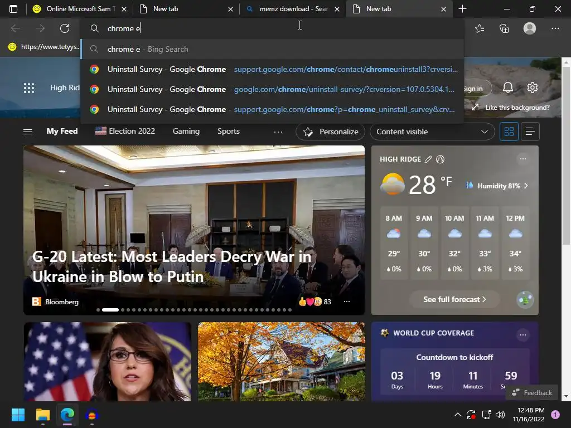Open G-20 article more options ellipsis

347,301
